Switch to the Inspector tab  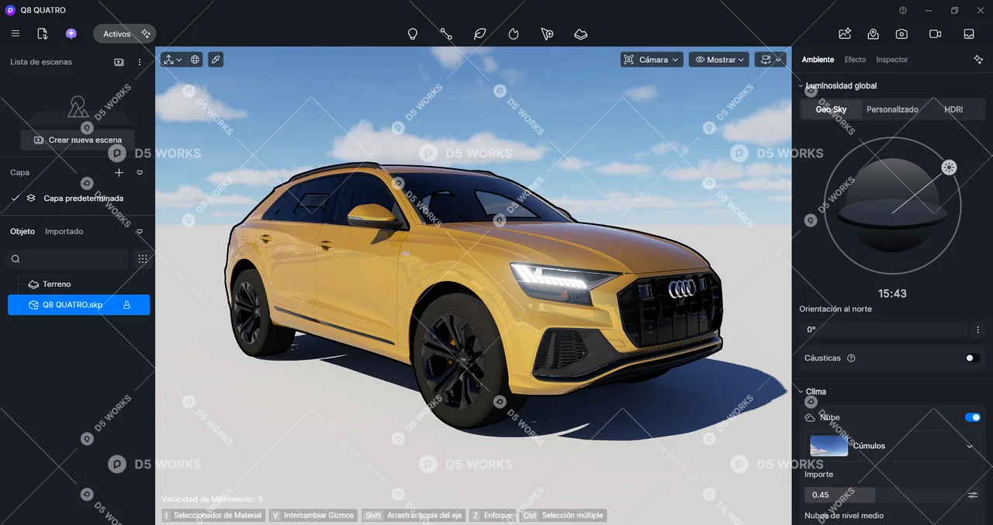892,60
